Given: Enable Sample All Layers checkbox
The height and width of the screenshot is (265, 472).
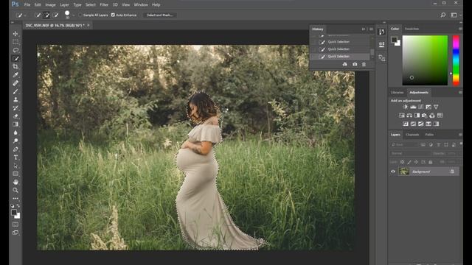Looking at the screenshot, I should pos(80,15).
